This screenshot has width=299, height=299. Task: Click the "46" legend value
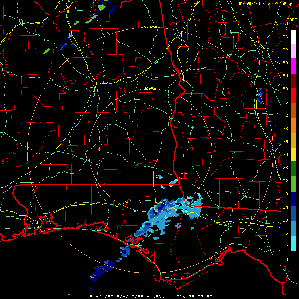point(285,102)
